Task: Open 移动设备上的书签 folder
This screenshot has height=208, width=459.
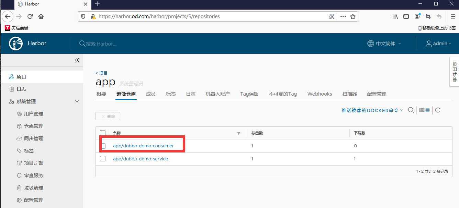Action: [x=437, y=28]
